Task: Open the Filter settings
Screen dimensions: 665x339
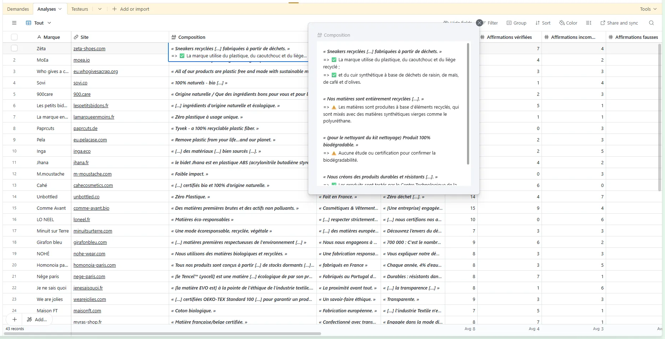Action: [x=493, y=23]
